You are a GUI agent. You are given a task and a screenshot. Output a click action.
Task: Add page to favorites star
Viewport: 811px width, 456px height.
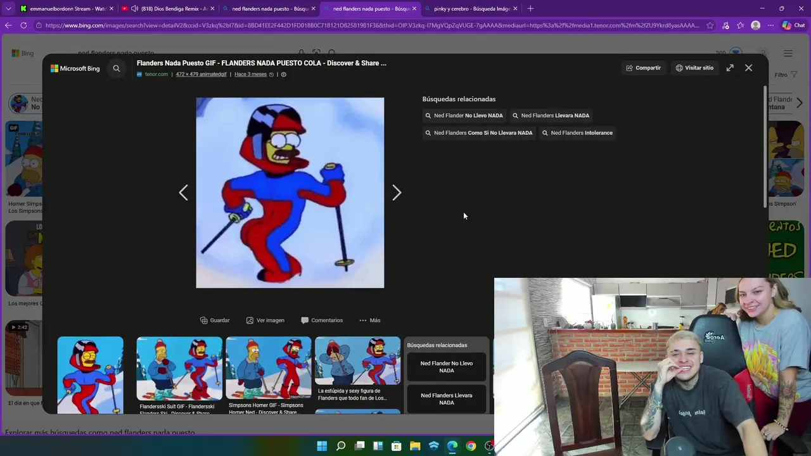tap(710, 25)
